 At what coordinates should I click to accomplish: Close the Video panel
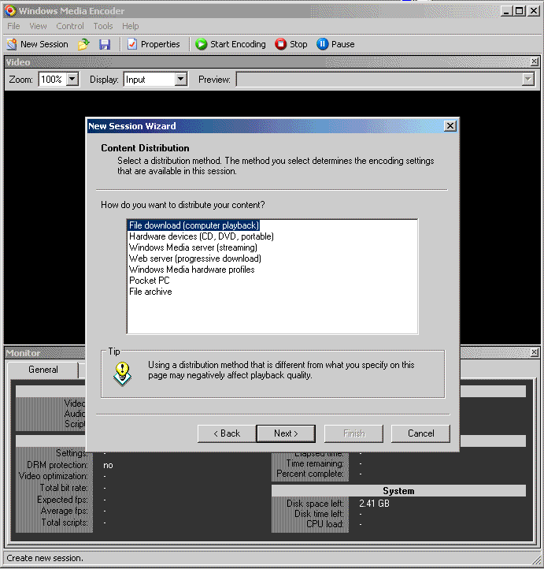(x=535, y=61)
